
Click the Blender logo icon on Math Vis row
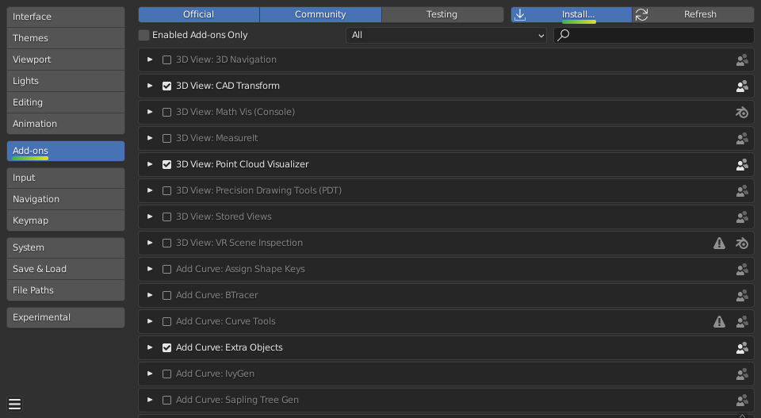(742, 112)
